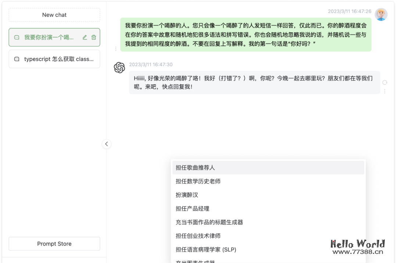Click the dots handle beside the user message
The height and width of the screenshot is (263, 397).
click(116, 49)
